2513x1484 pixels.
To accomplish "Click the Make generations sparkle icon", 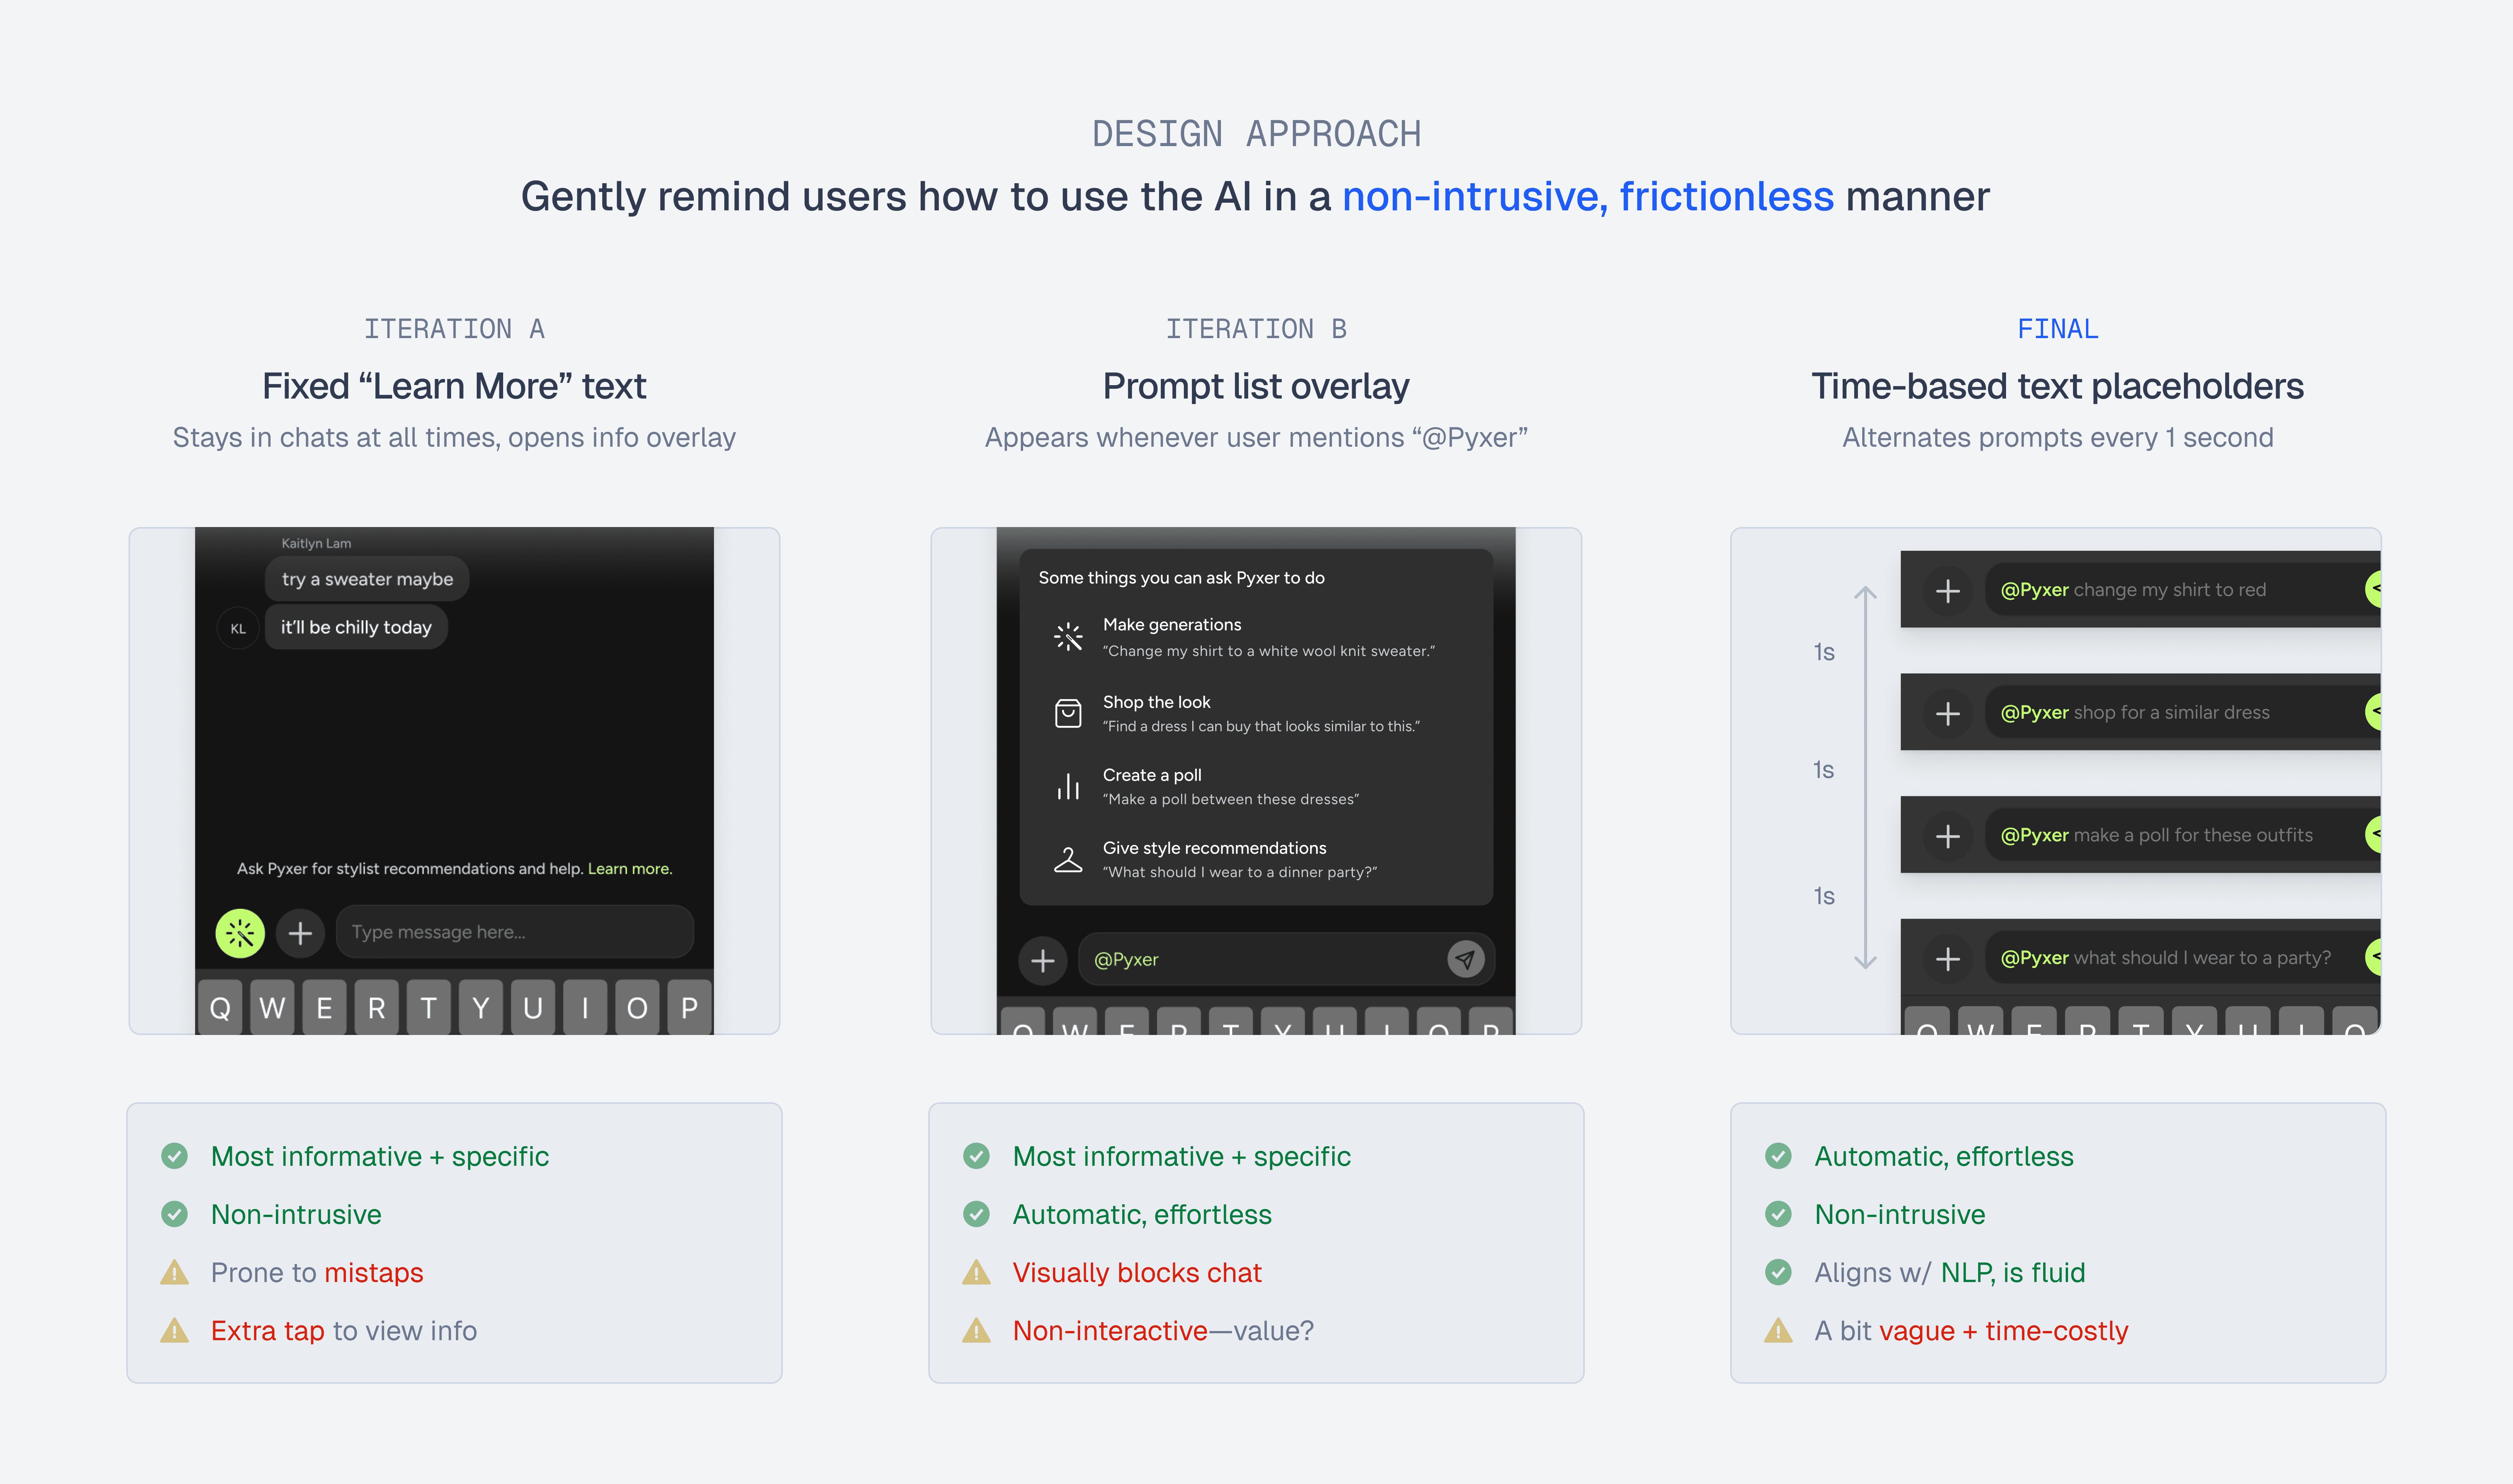I will pos(1067,637).
